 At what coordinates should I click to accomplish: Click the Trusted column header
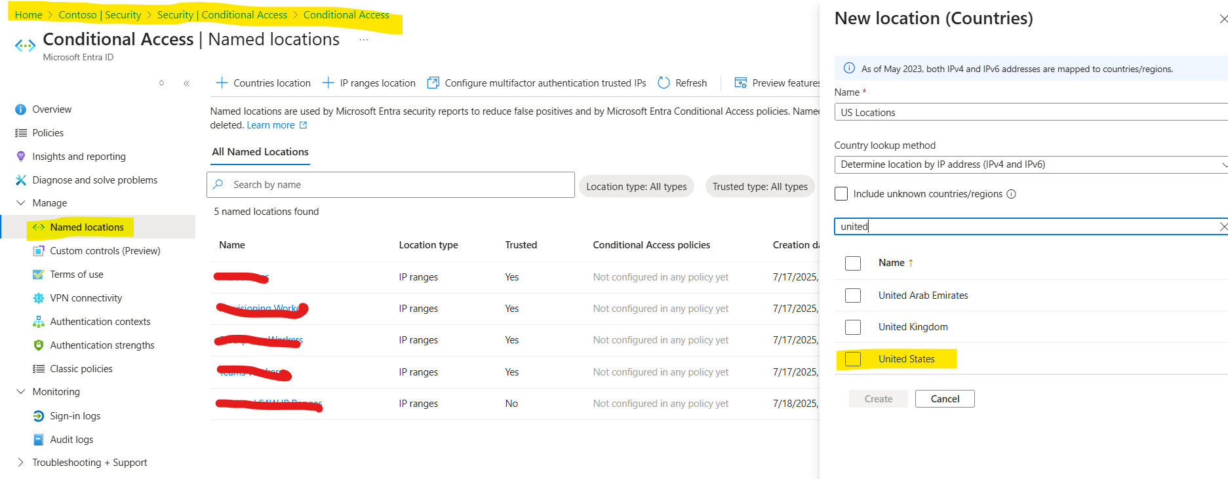(x=521, y=245)
